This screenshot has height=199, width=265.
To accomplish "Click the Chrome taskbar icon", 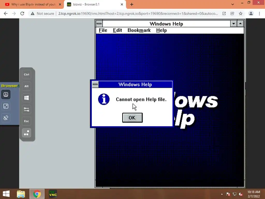I will click(x=37, y=194).
